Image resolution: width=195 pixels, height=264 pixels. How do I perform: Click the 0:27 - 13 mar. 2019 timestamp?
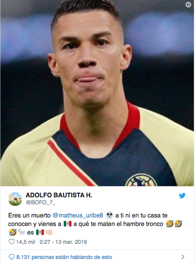63,242
